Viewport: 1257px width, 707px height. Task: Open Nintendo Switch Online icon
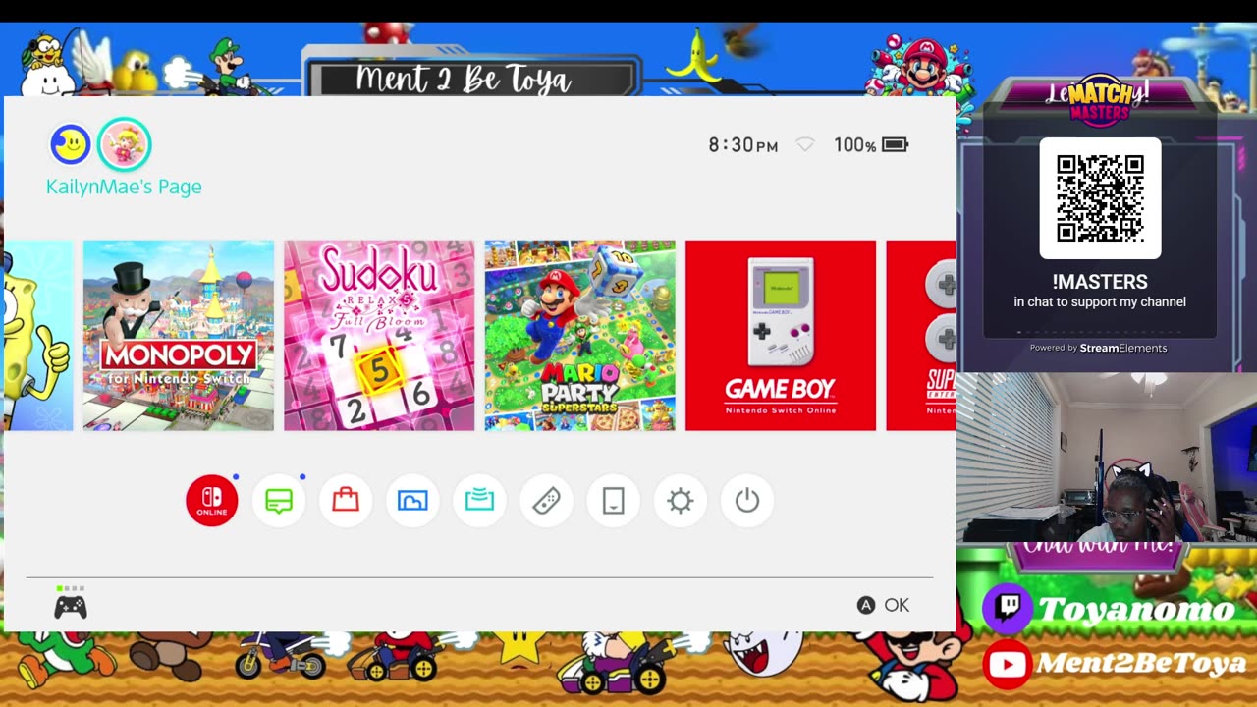[212, 501]
